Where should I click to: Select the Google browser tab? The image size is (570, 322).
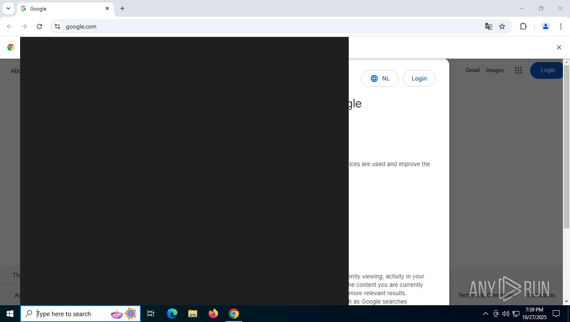[x=65, y=8]
